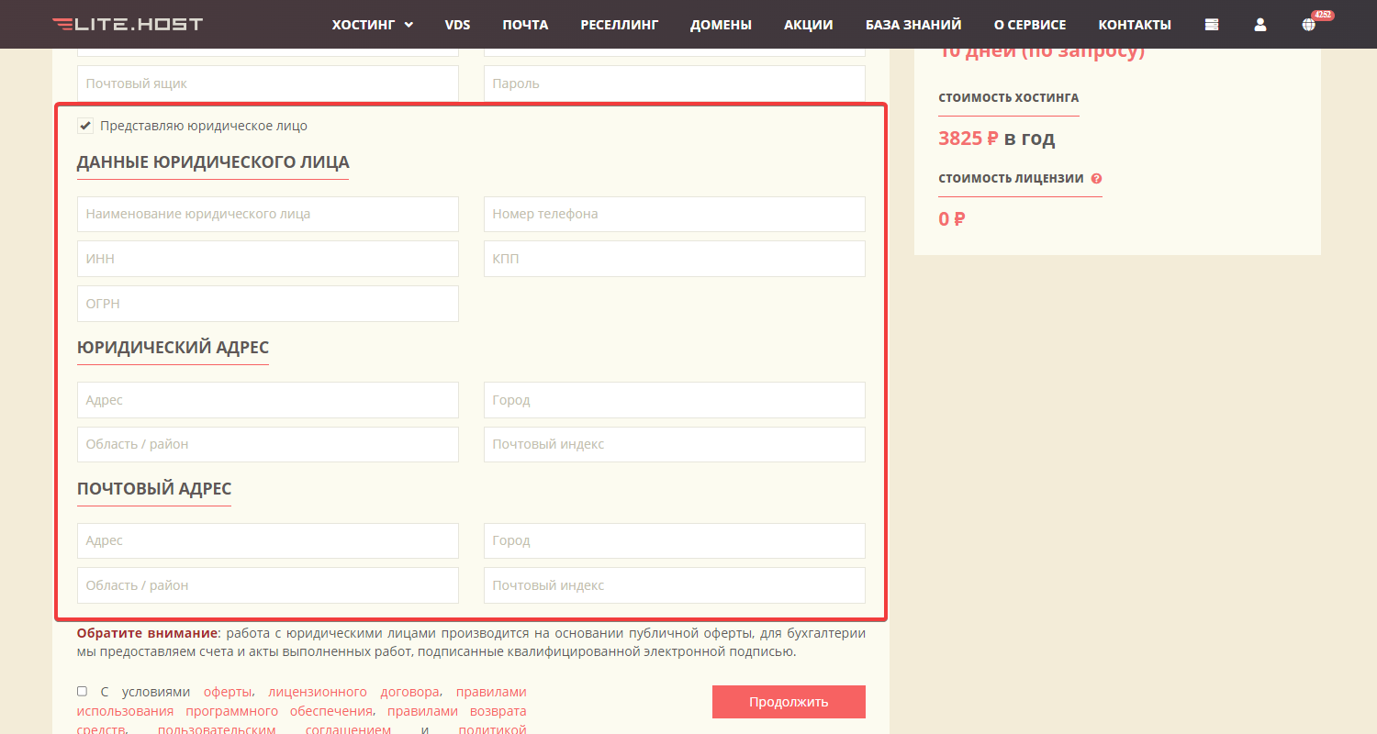Expand the ХОСТИНГ dropdown menu

373,25
